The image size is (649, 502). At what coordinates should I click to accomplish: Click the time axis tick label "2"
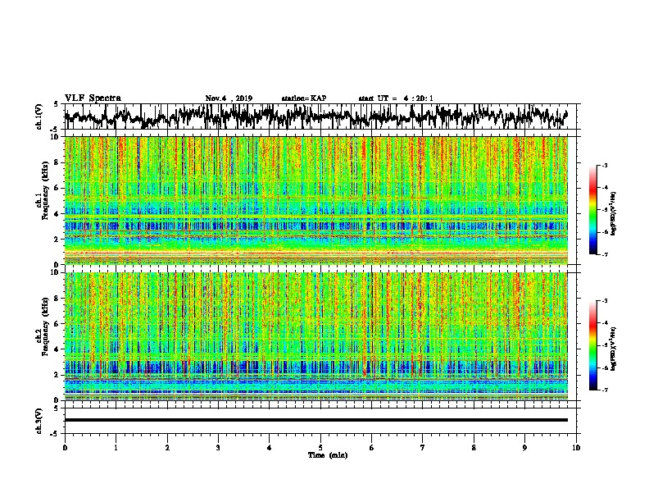click(167, 448)
